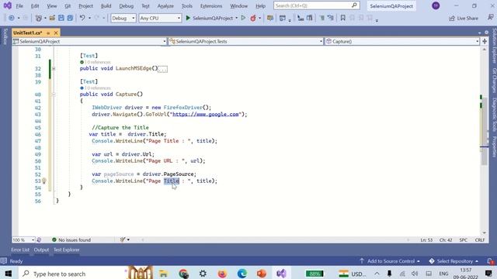Image resolution: width=497 pixels, height=279 pixels.
Task: Click Add to Source Control
Action: pyautogui.click(x=390, y=261)
